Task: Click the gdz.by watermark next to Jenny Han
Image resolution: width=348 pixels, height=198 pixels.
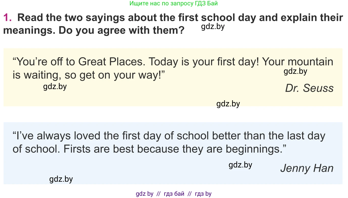Action: (240, 165)
